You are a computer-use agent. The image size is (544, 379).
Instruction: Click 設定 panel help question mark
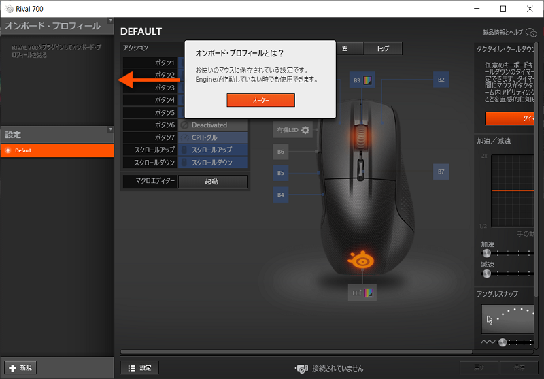tap(110, 129)
